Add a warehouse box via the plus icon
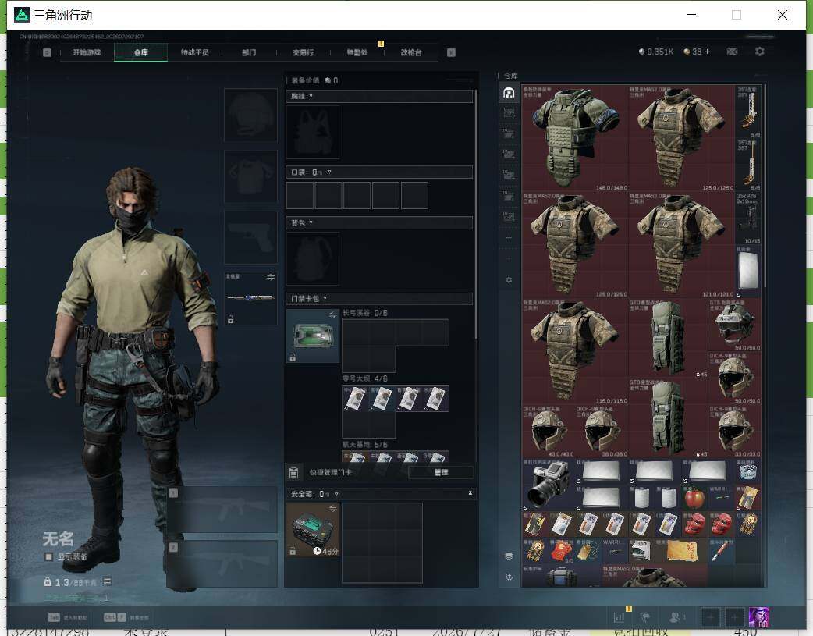 click(x=509, y=237)
